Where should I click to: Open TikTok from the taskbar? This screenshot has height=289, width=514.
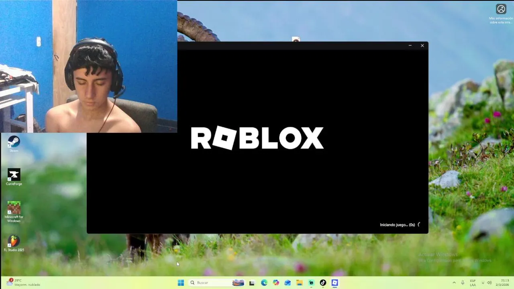[x=323, y=283]
